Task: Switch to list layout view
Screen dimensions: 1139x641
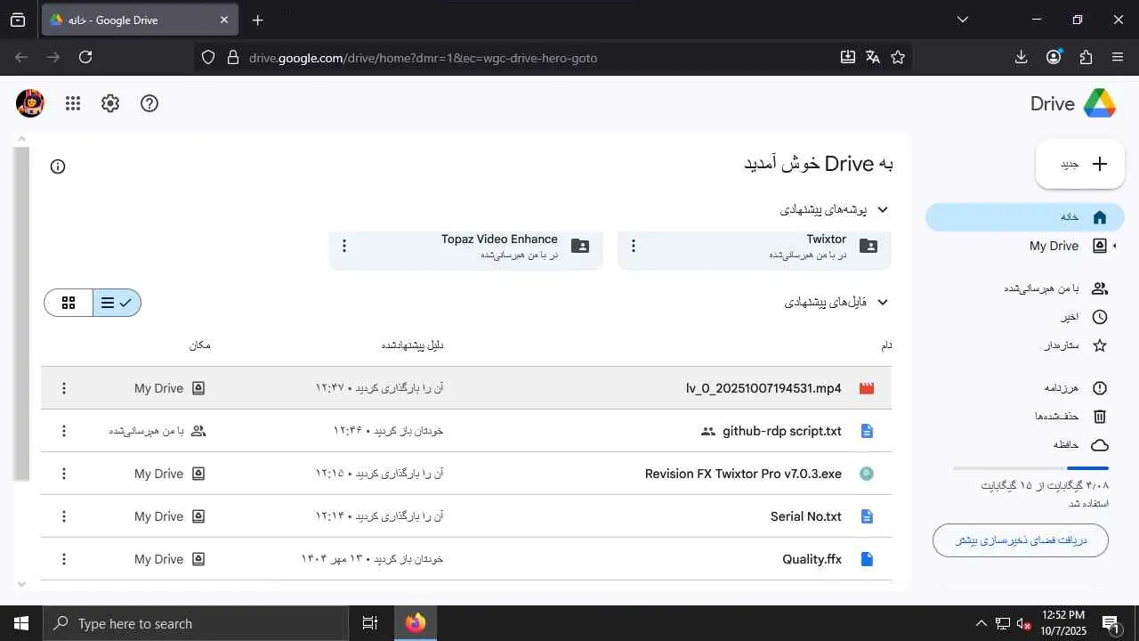Action: point(117,303)
